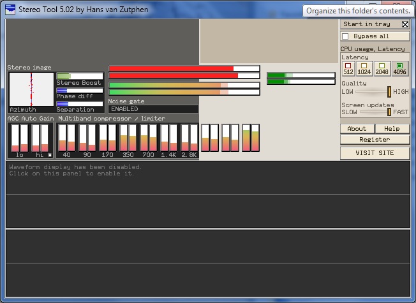The width and height of the screenshot is (416, 303).
Task: Click the Multiband compressor / limiter label
Action: [x=112, y=119]
